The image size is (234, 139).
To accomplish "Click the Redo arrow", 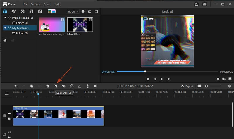I will tap(24, 86).
